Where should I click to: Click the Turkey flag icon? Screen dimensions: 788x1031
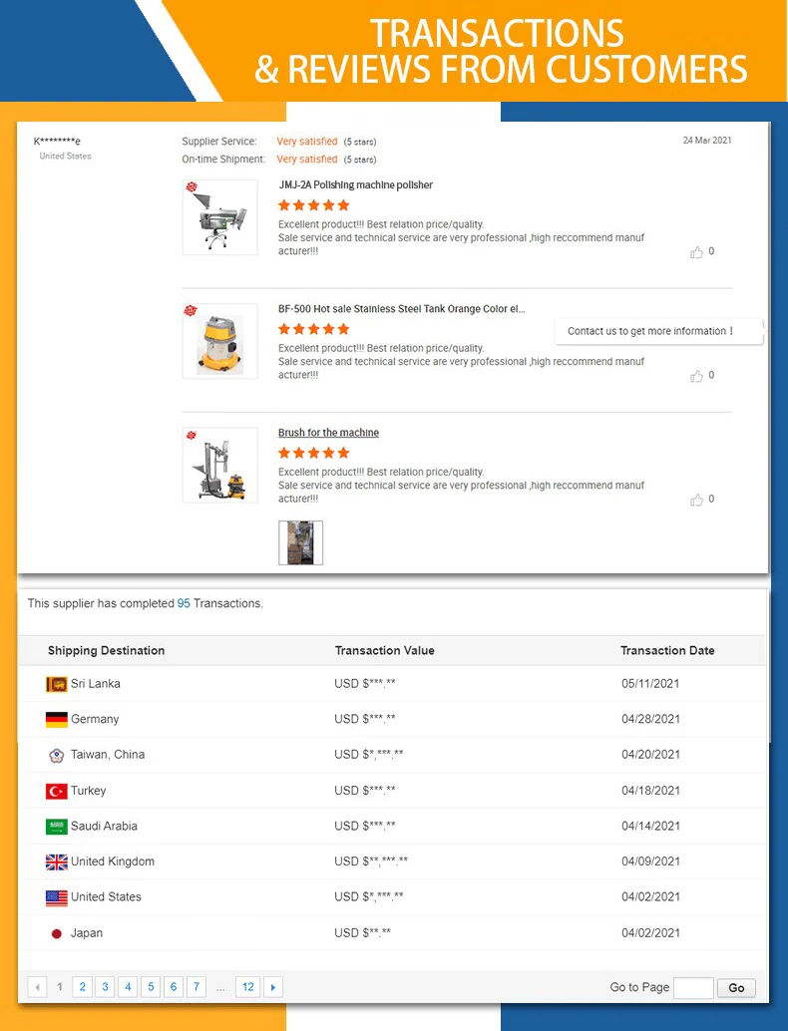(x=57, y=791)
